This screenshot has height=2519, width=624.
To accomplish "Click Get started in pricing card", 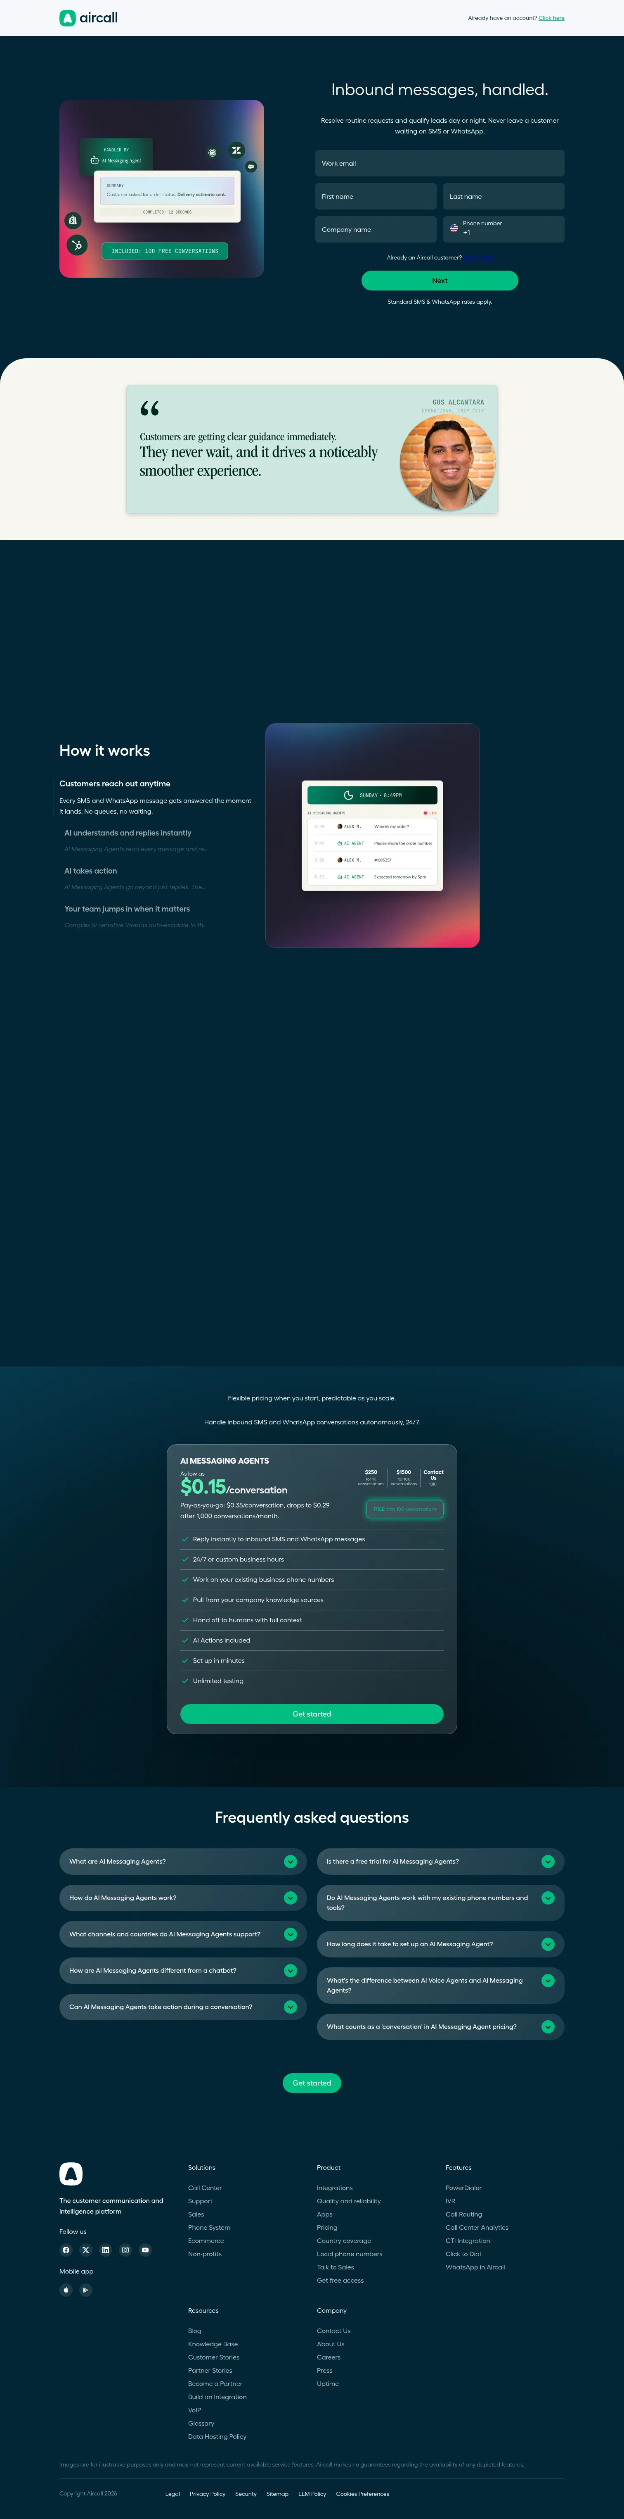I will [x=312, y=1714].
